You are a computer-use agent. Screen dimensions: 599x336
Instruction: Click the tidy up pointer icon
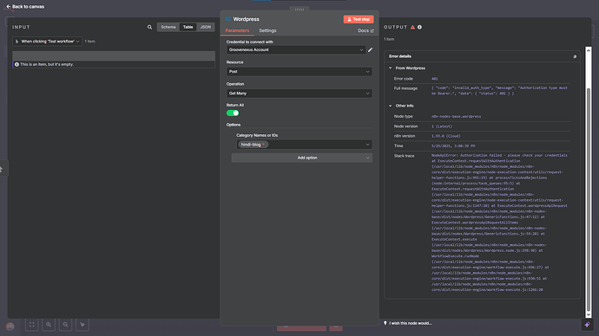82,325
